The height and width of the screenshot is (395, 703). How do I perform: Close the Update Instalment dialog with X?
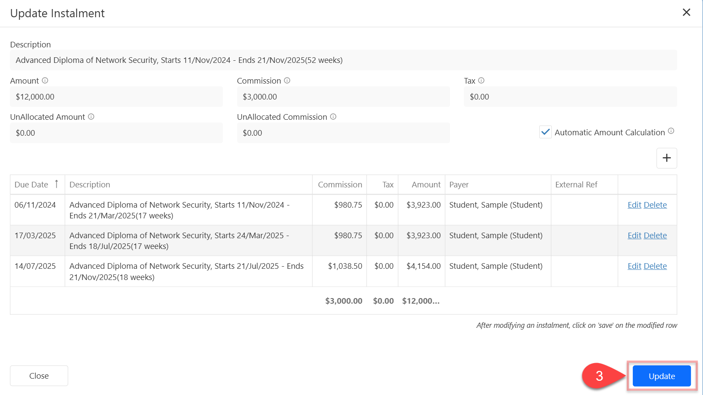(x=686, y=12)
